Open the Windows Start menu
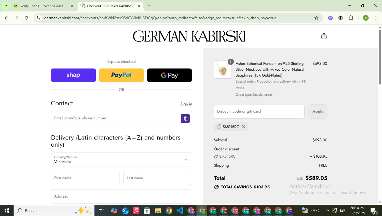Viewport: 382px width, 216px height. click(7, 210)
